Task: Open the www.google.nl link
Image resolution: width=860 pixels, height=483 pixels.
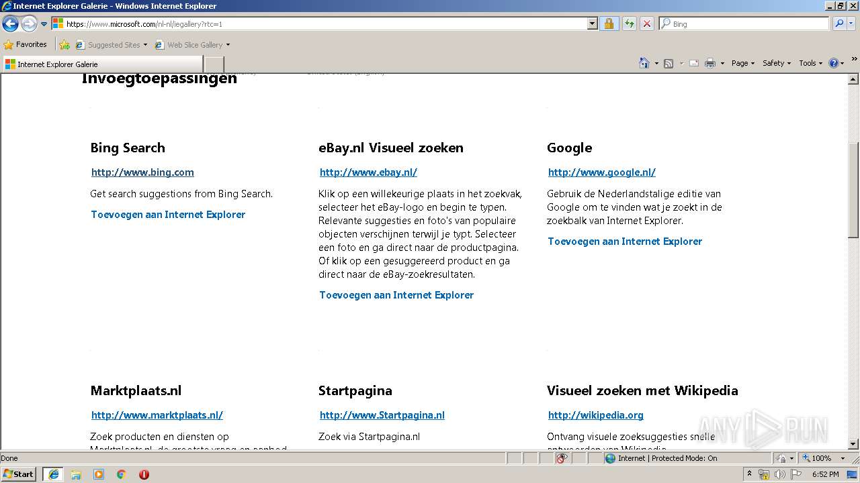Action: click(x=602, y=172)
